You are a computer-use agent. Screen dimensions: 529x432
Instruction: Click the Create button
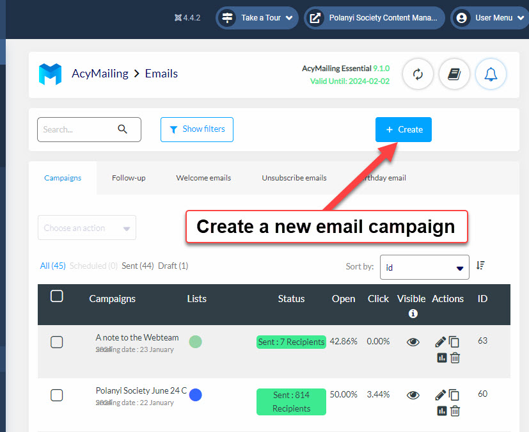pyautogui.click(x=404, y=129)
